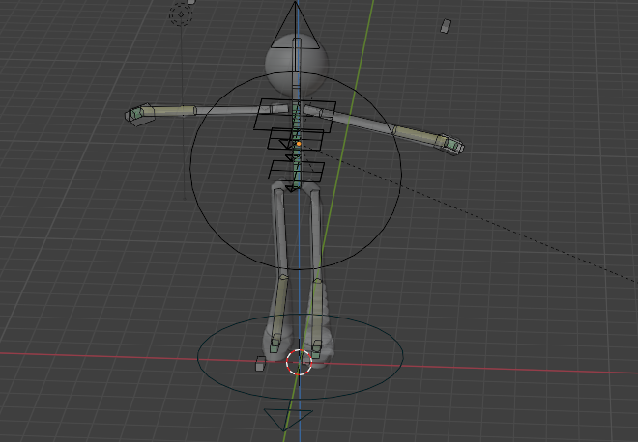Select the hand control box on screen-left arm
This screenshot has width=638, height=442.
click(x=139, y=114)
